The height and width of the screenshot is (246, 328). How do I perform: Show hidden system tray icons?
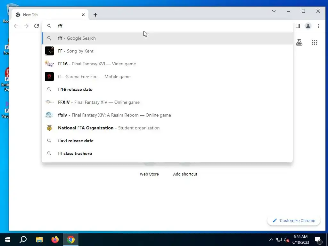(x=271, y=240)
